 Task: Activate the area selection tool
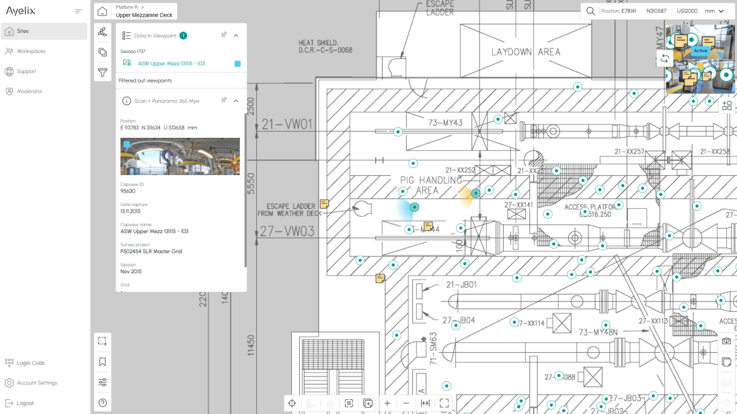tap(102, 342)
